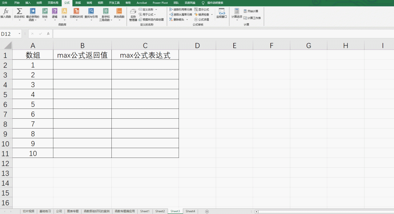Click the lightbulb 操作说明搜索 icon
This screenshot has height=214, width=394.
[203, 3]
